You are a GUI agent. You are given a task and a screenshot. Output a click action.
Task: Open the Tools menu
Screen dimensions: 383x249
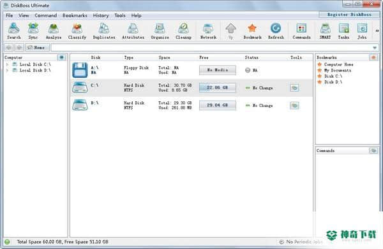point(120,15)
